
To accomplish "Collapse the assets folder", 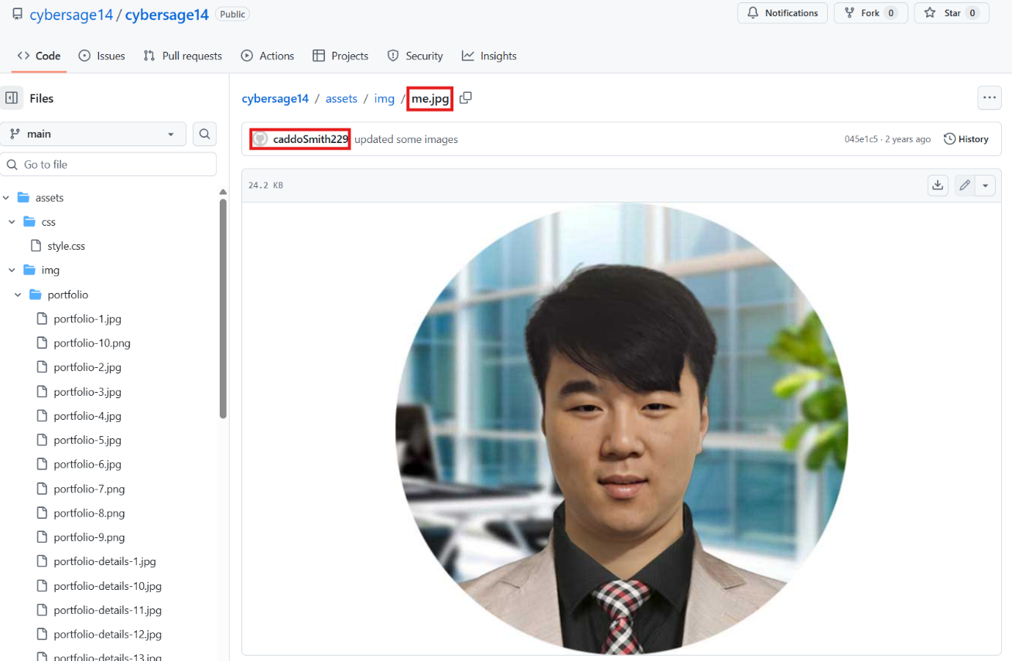I will point(6,197).
